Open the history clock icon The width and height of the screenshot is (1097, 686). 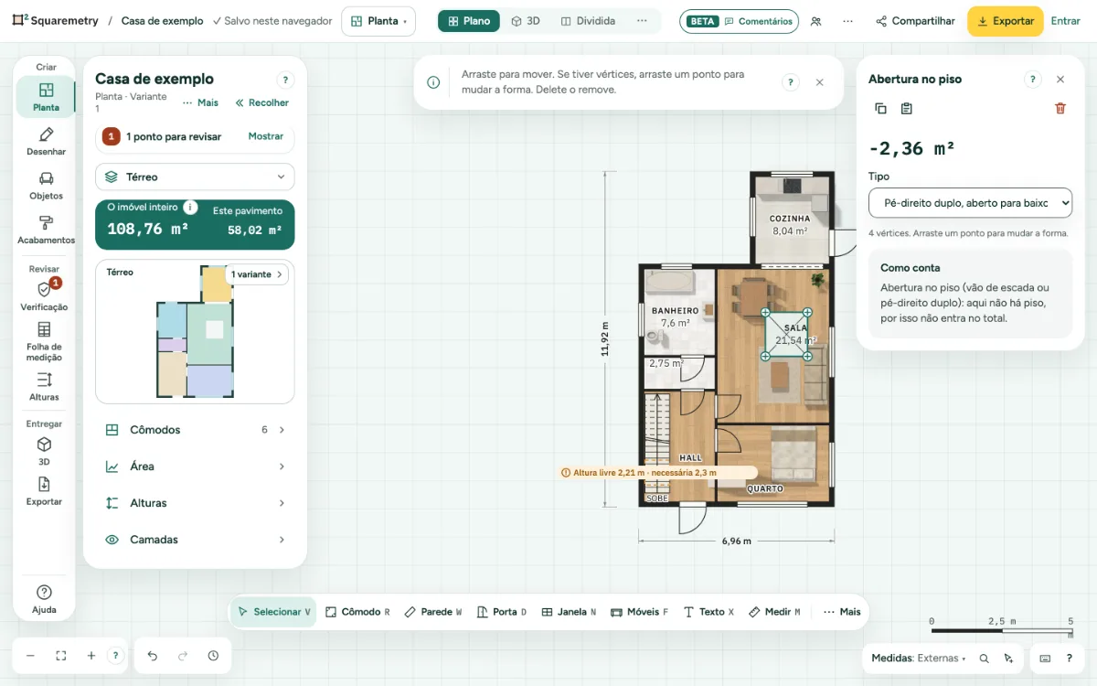point(213,656)
